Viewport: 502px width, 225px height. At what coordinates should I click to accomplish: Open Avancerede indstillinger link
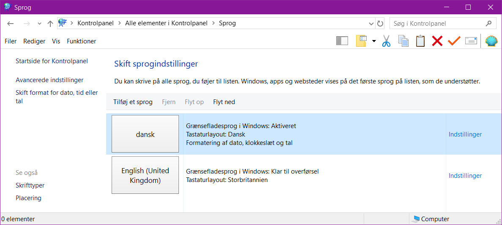click(49, 80)
